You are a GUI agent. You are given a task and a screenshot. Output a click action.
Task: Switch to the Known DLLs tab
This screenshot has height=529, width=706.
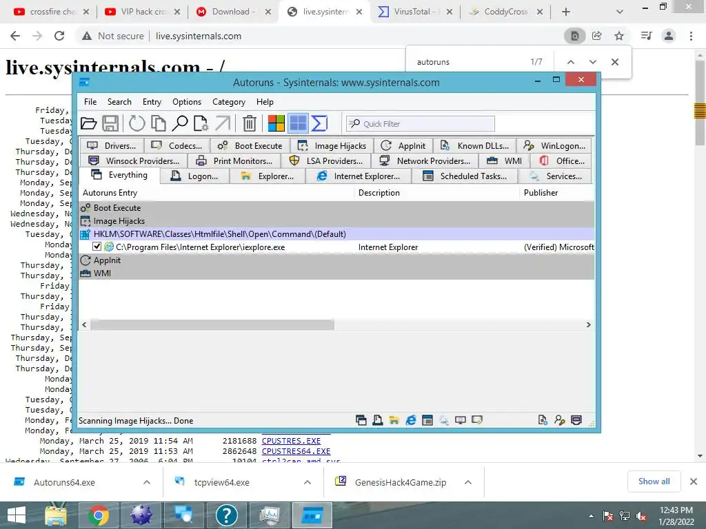475,146
